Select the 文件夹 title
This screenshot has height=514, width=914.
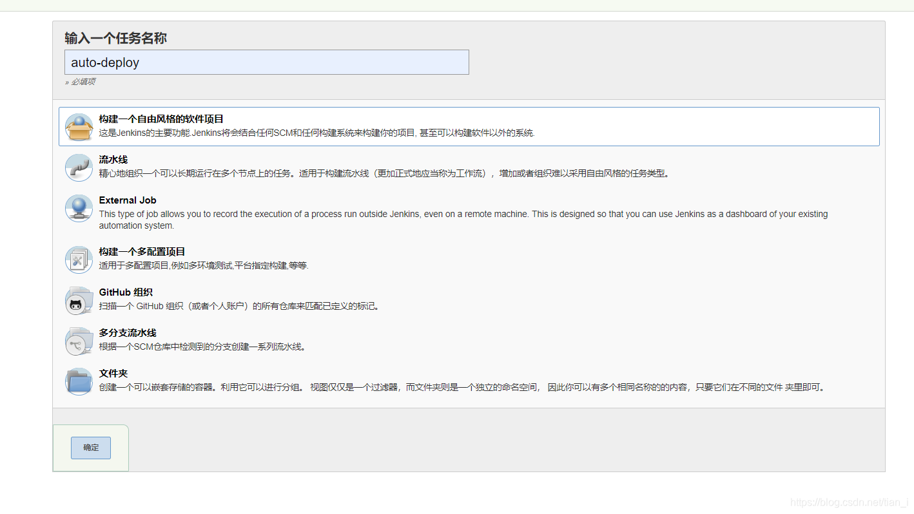tap(113, 374)
